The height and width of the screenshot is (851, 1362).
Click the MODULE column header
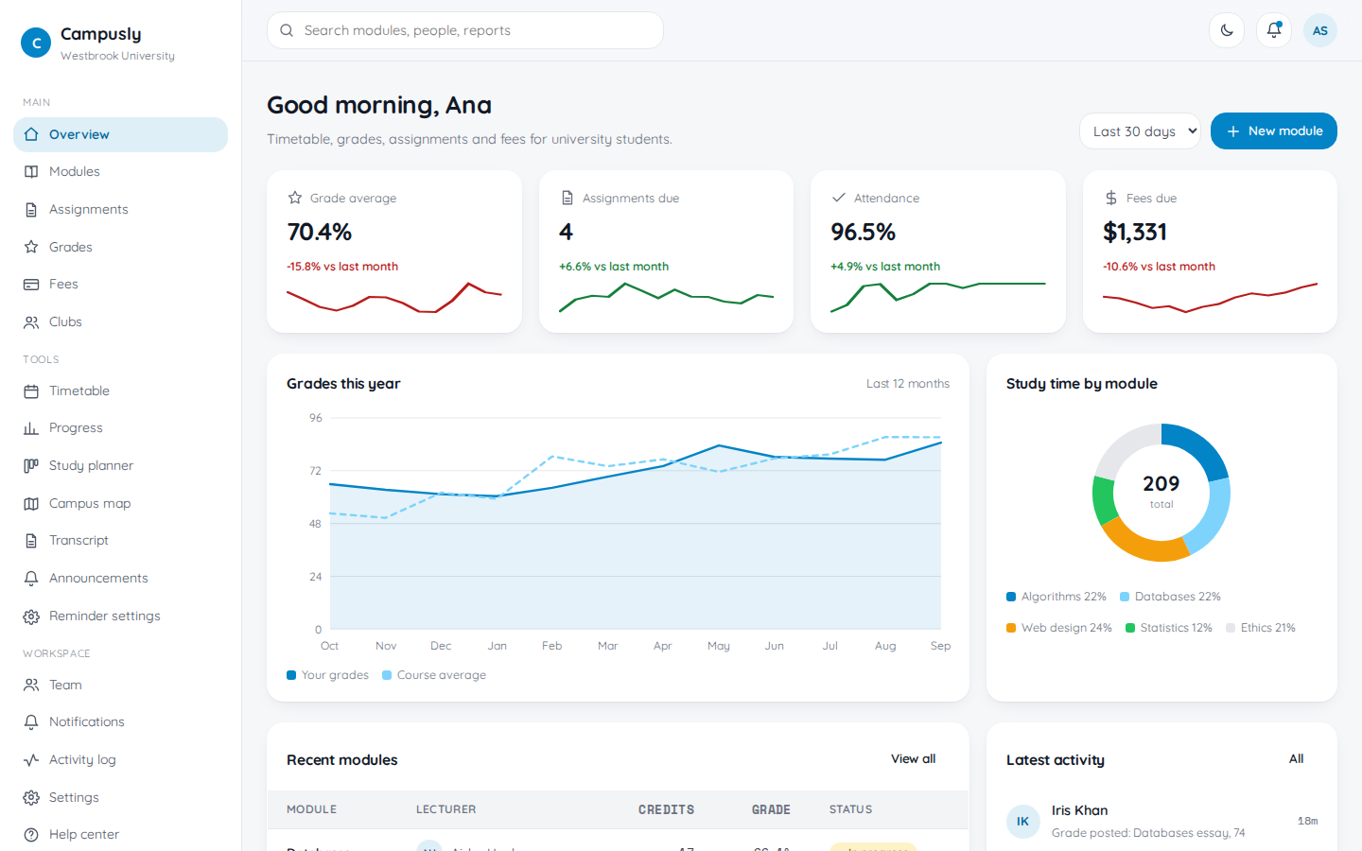pos(312,810)
